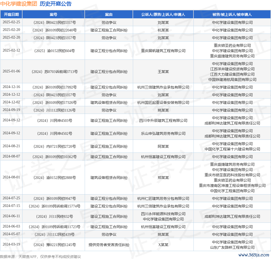Click case number (2024)苏0703诉前调3713号

click(55, 72)
